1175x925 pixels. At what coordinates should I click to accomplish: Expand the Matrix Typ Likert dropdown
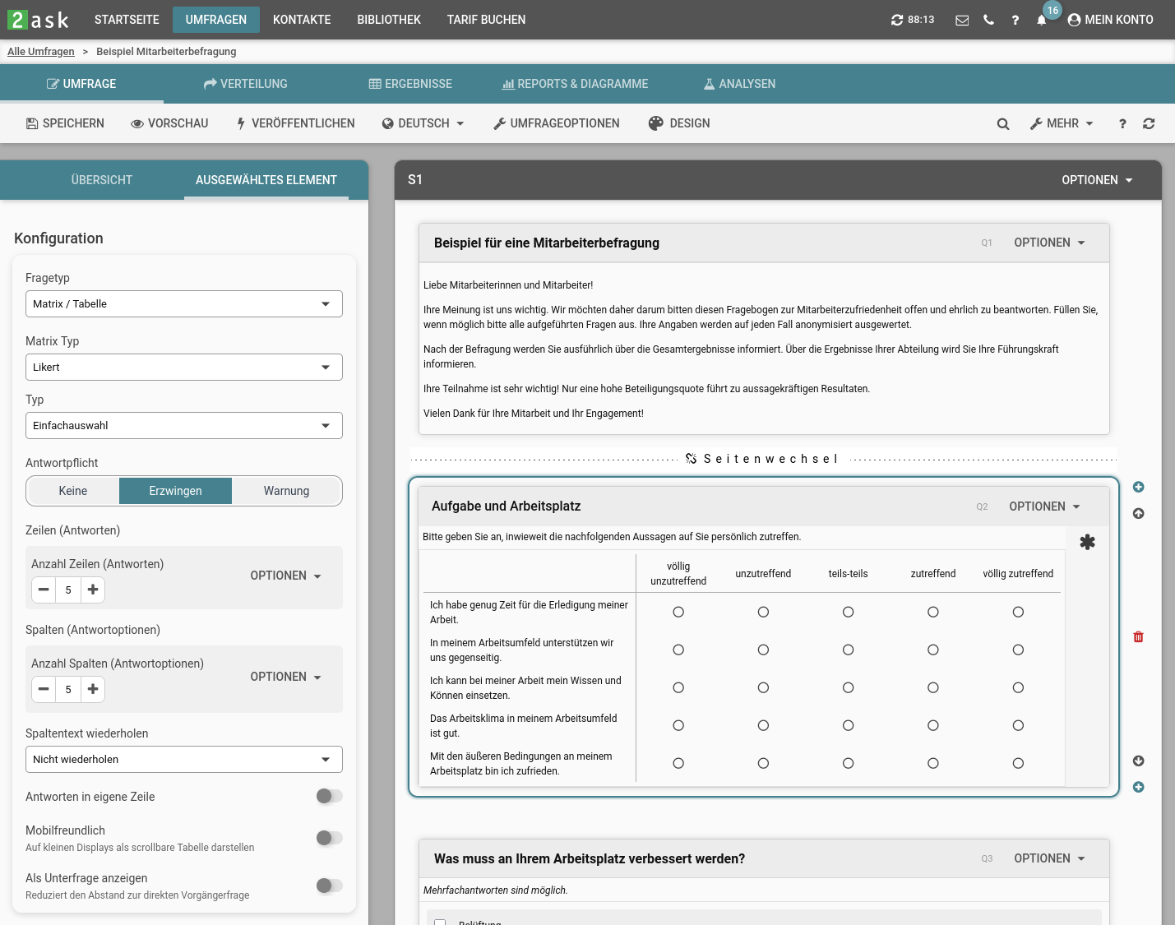pos(183,368)
